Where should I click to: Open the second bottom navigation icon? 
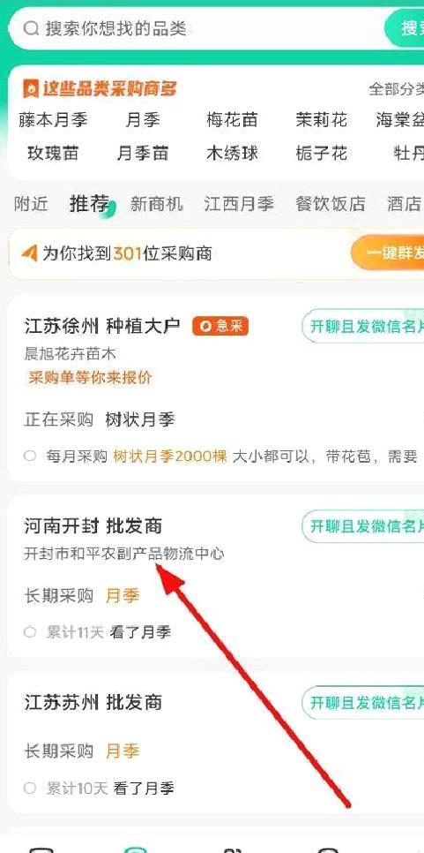[x=135, y=849]
